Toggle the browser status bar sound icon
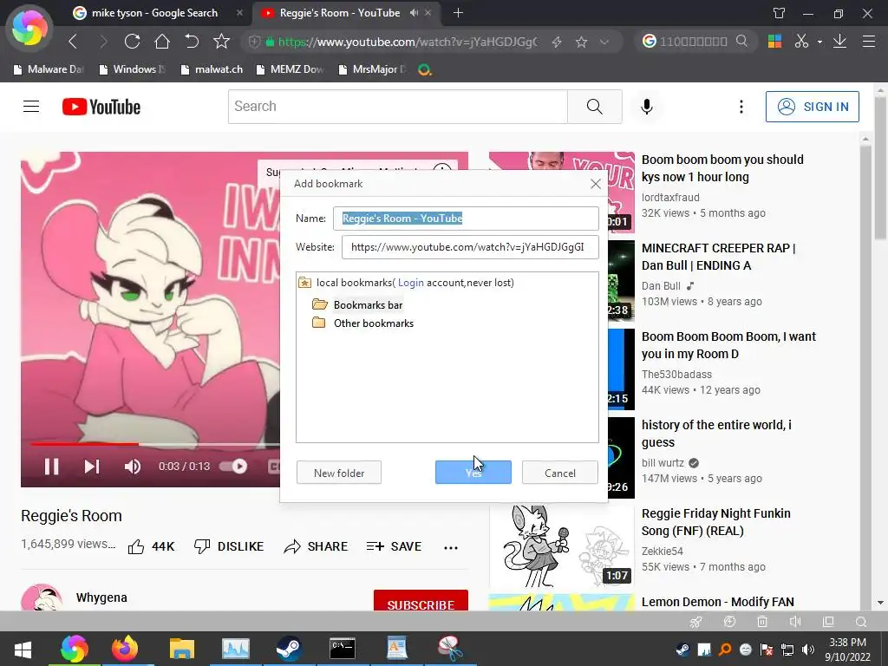Screen dimensions: 888x666 pyautogui.click(x=795, y=621)
